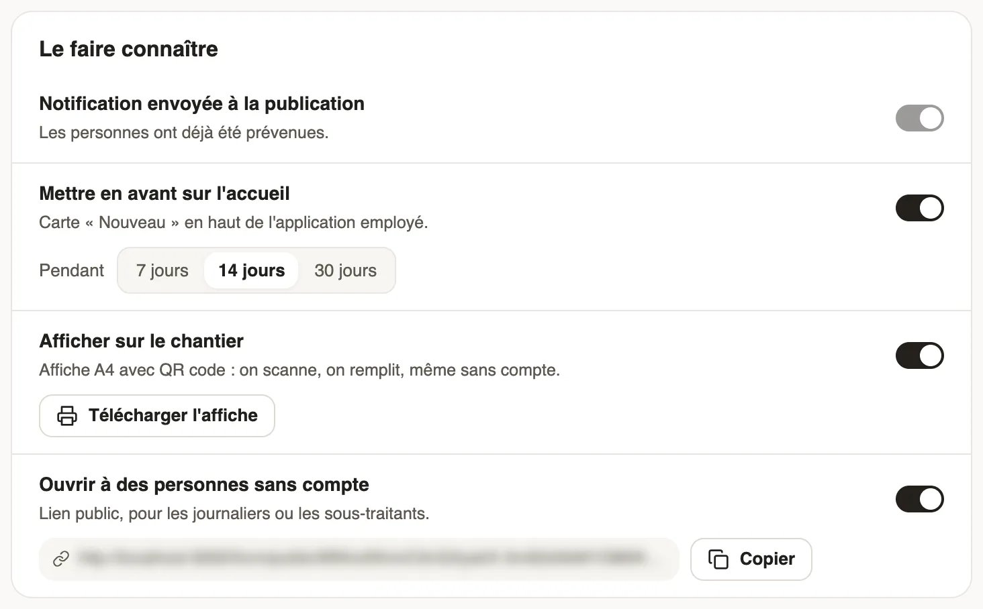Image resolution: width=983 pixels, height=609 pixels.
Task: Click the Afficher sur le chantier label
Action: pos(142,341)
